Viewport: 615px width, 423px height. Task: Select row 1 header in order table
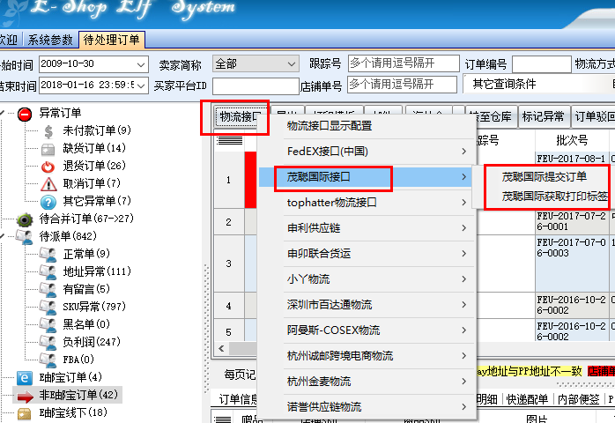(x=229, y=180)
